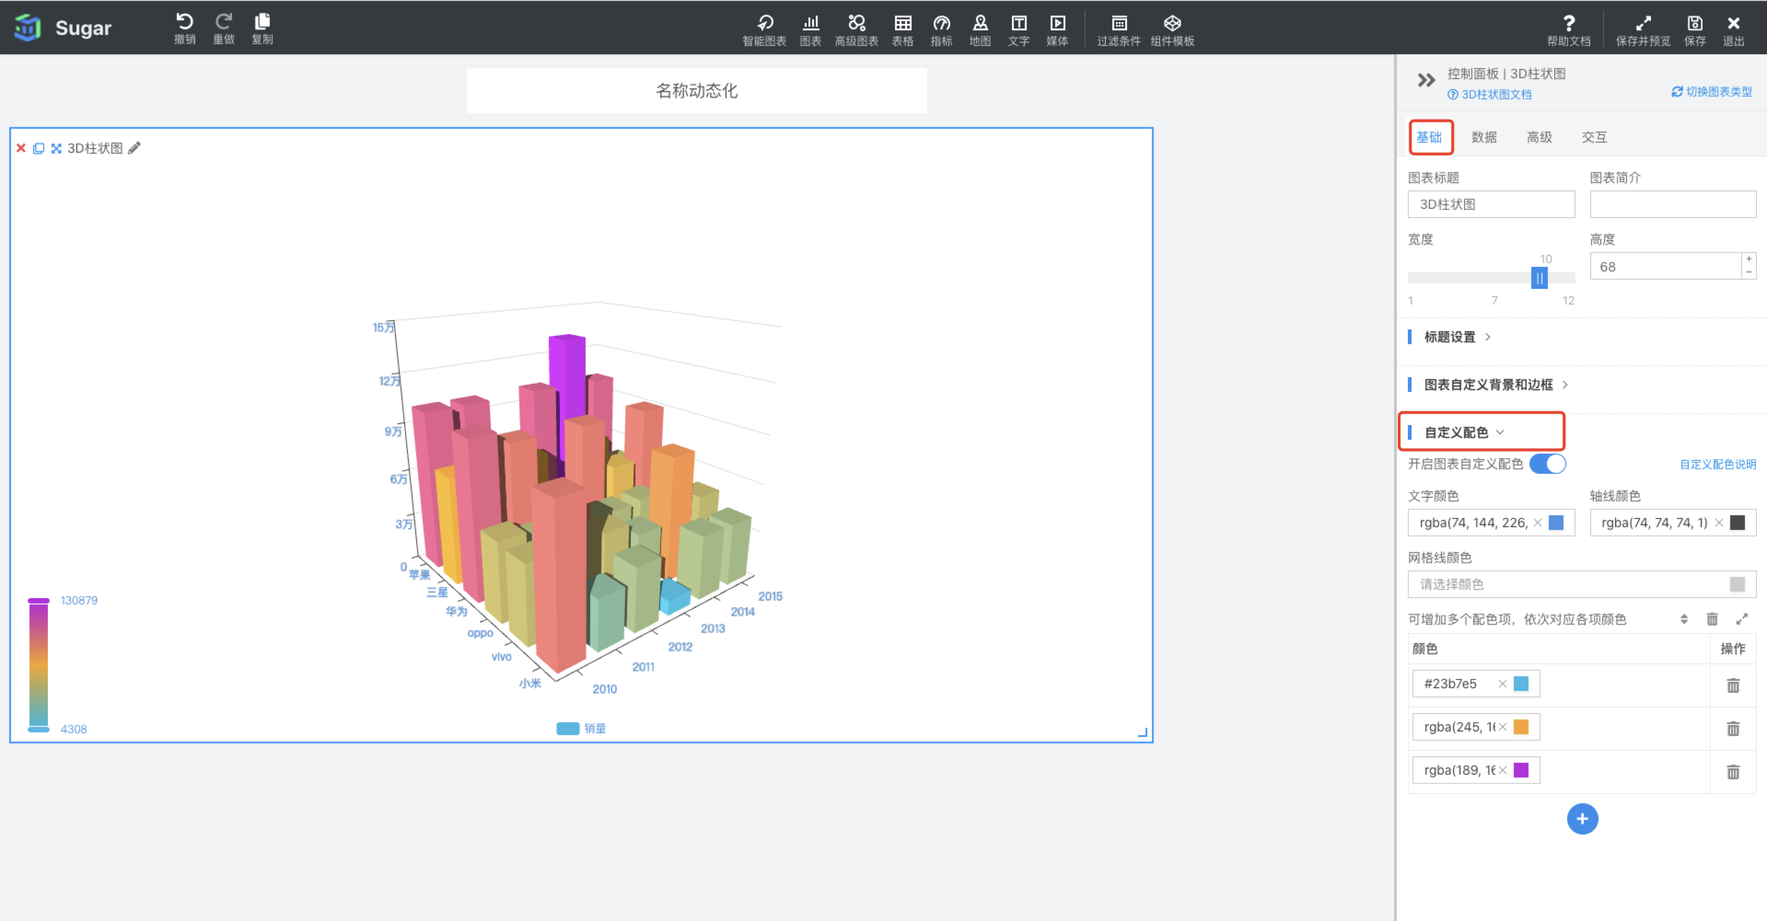Duplicate the 3D柱状图 chart component
This screenshot has height=921, width=1767.
coord(38,148)
